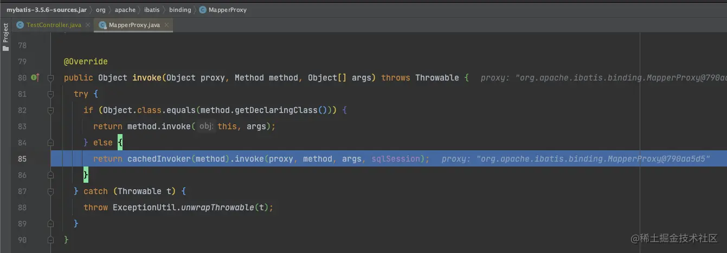Viewport: 727px width, 253px height.
Task: Click the binding breadcrumb segment
Action: [180, 10]
